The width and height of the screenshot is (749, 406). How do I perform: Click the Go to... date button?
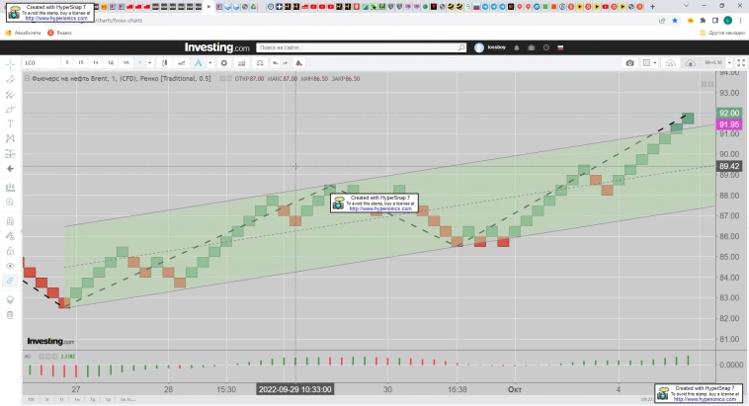point(128,399)
